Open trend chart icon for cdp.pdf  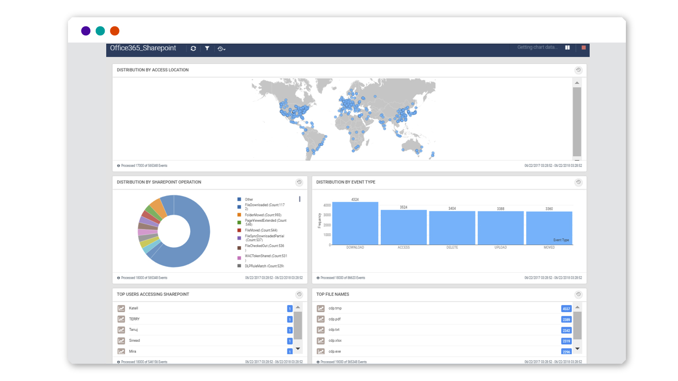(x=321, y=319)
